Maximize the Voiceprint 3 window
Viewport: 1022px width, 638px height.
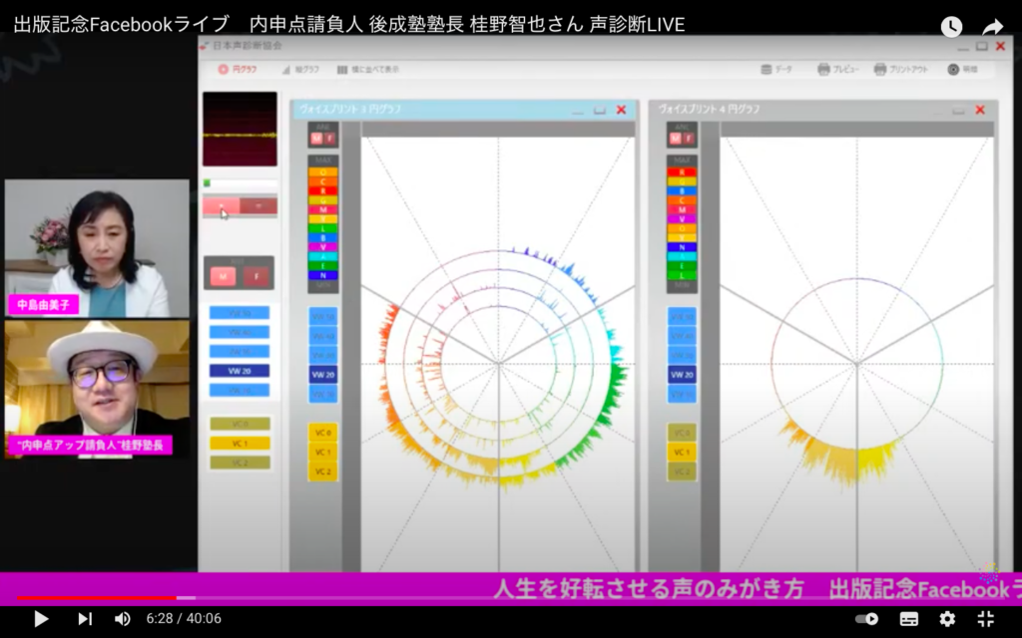600,110
